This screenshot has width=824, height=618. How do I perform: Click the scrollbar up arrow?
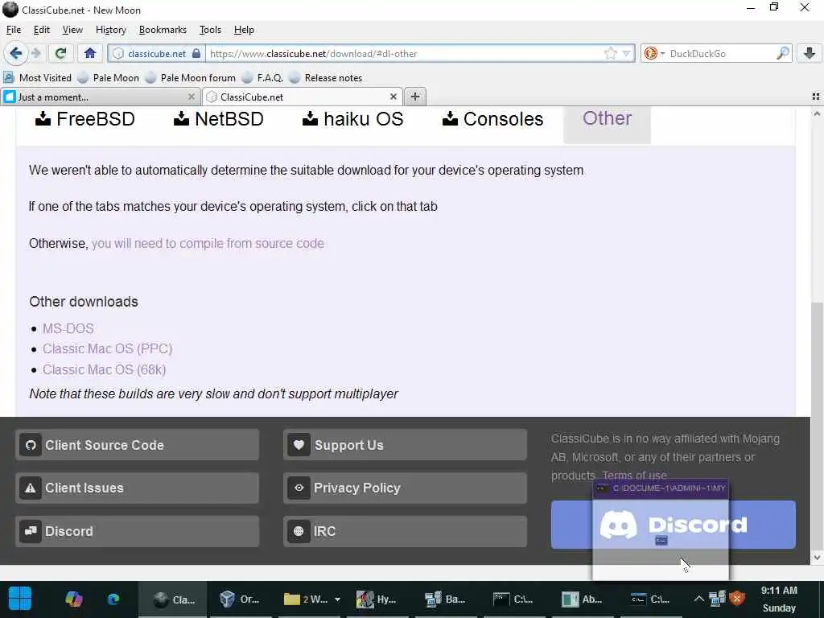(817, 113)
